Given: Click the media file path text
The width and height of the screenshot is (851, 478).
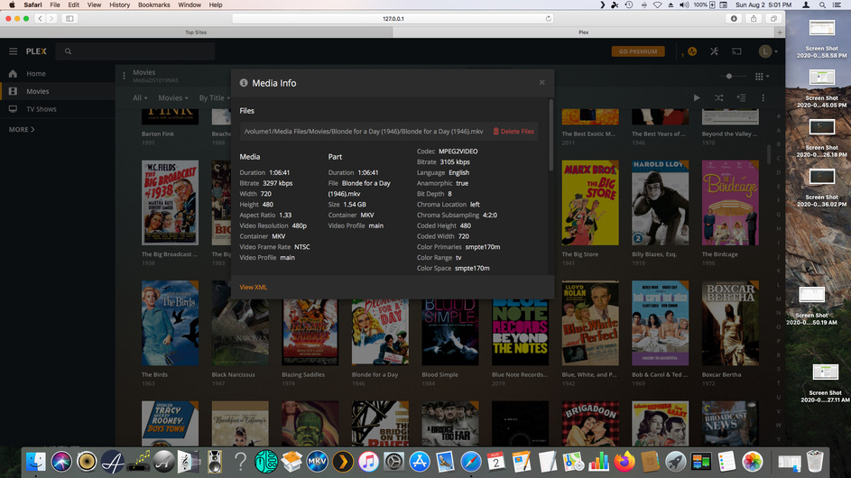Looking at the screenshot, I should [x=363, y=132].
